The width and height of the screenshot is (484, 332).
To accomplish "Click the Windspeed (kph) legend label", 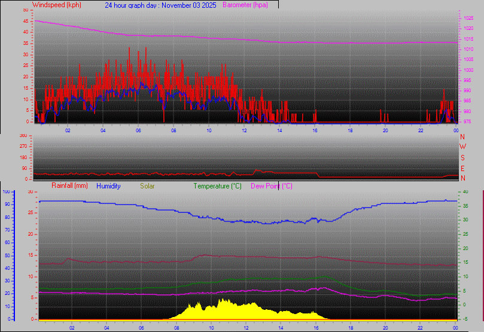I will pyautogui.click(x=57, y=5).
